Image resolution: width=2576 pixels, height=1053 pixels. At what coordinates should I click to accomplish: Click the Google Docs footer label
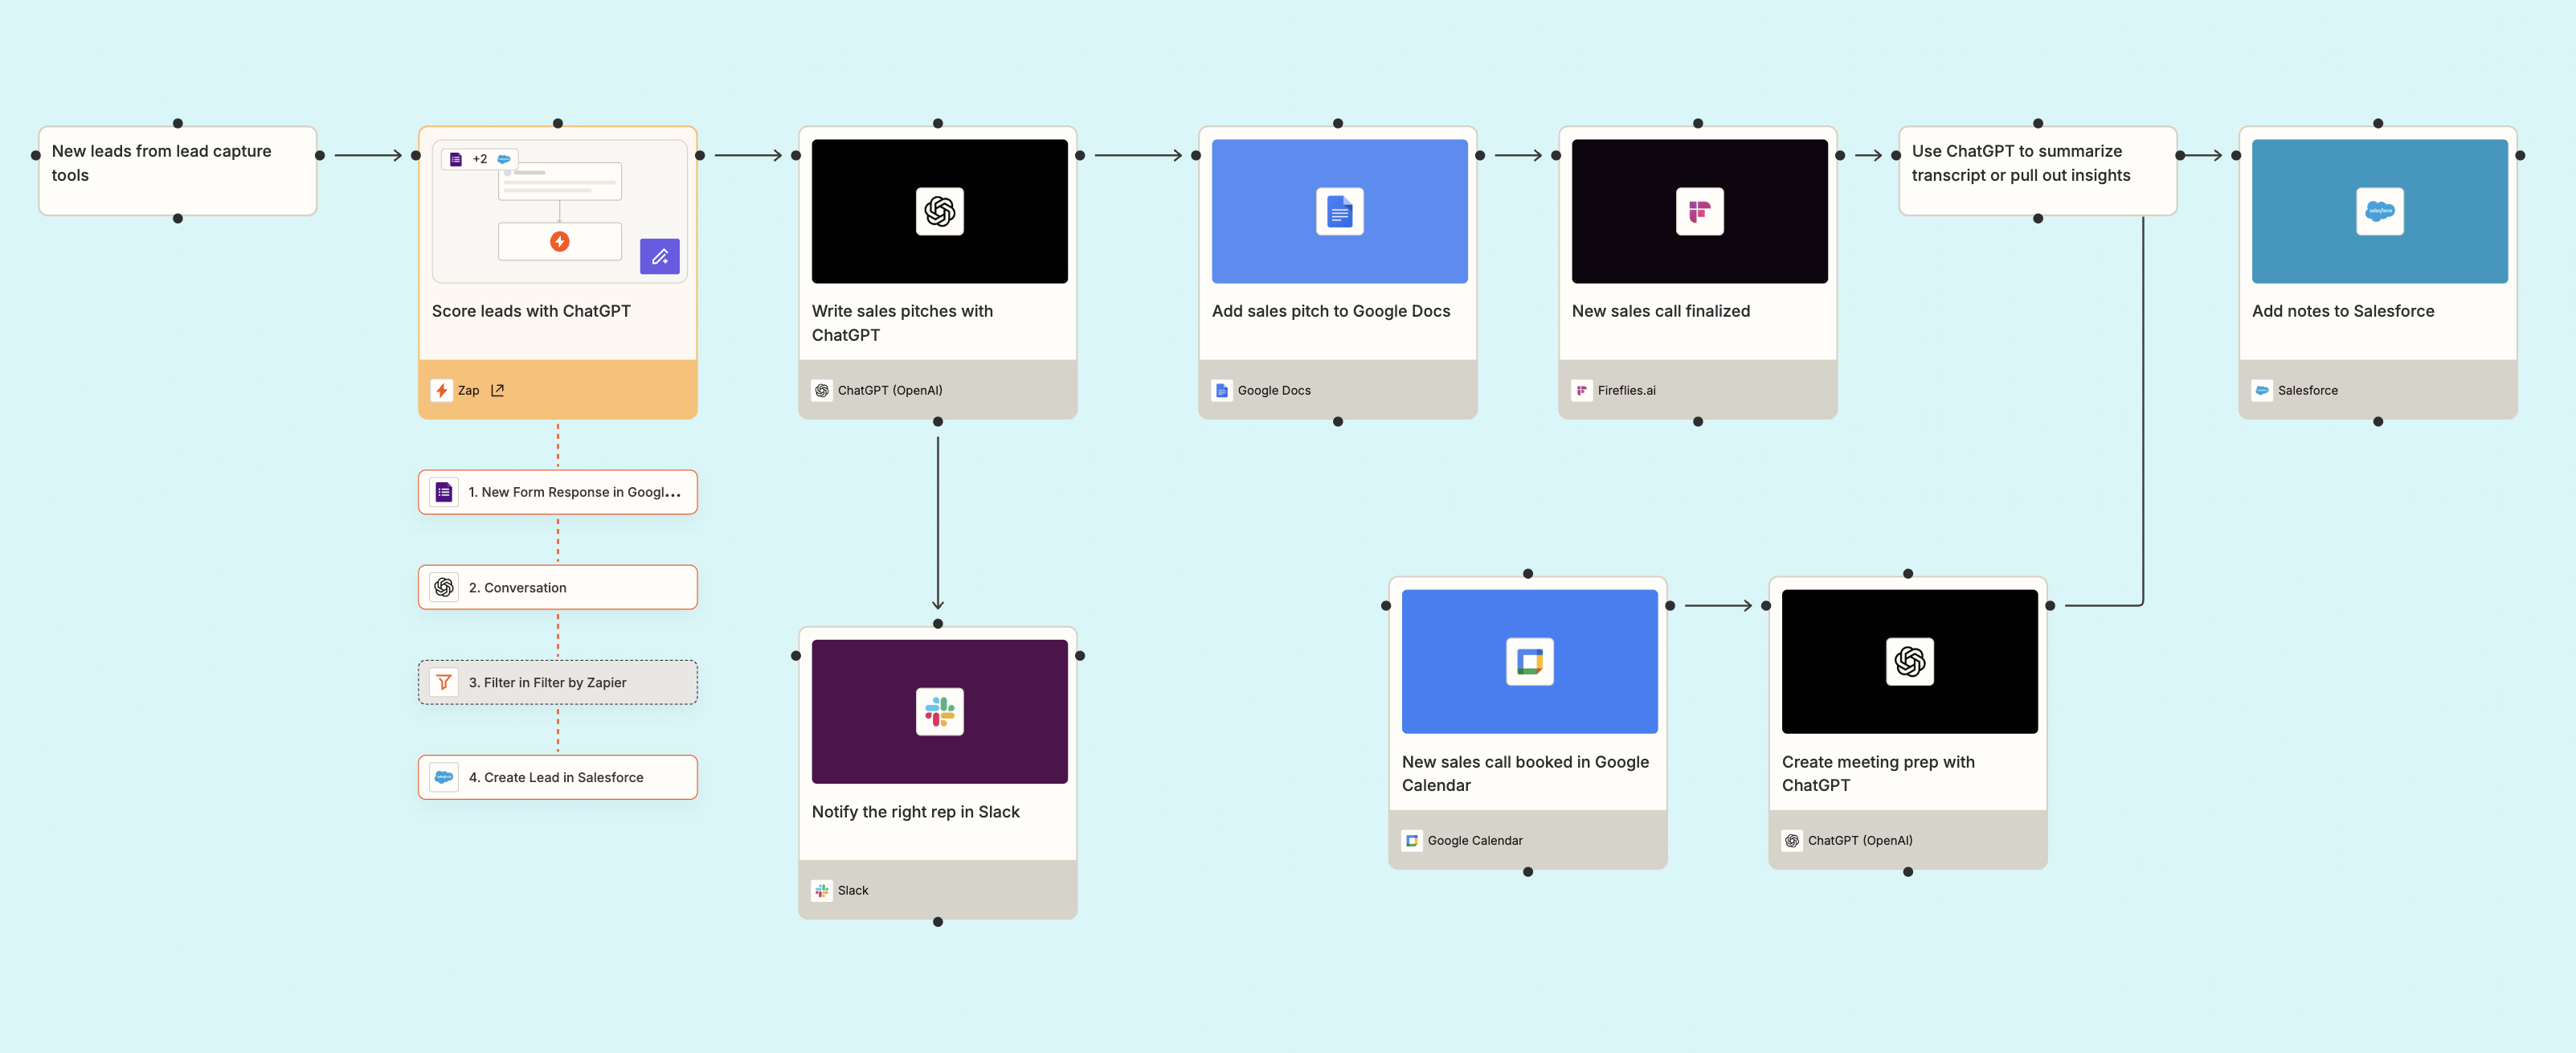click(x=1274, y=390)
